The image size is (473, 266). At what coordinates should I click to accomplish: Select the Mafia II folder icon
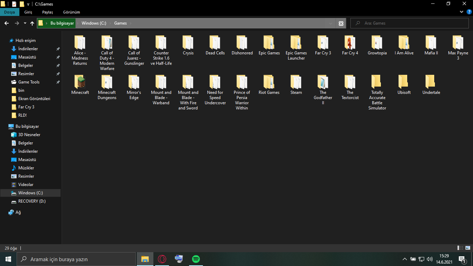[x=431, y=42]
